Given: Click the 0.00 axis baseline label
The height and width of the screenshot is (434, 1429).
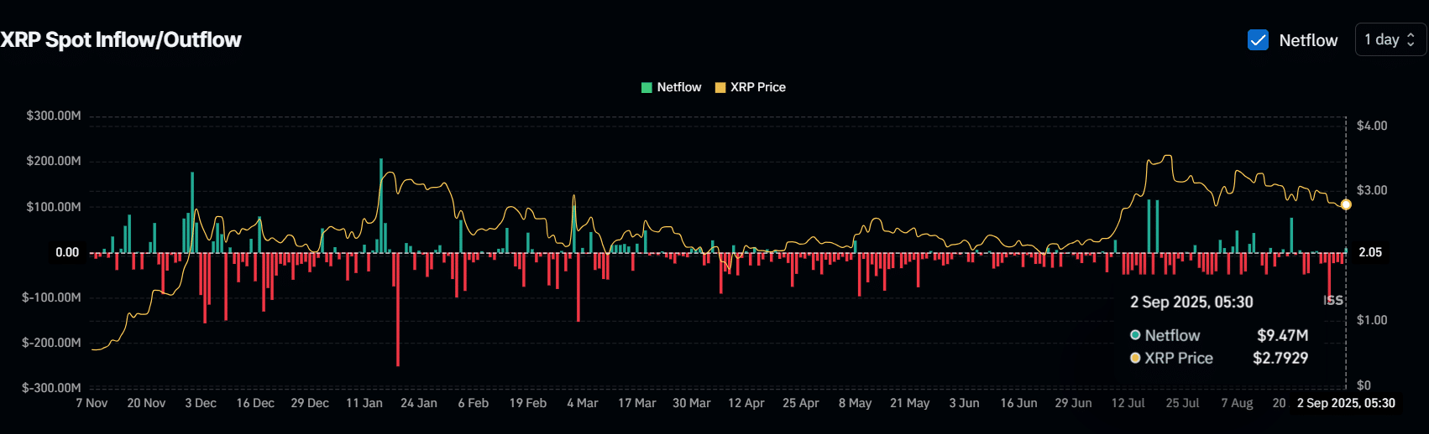Looking at the screenshot, I should pyautogui.click(x=67, y=252).
